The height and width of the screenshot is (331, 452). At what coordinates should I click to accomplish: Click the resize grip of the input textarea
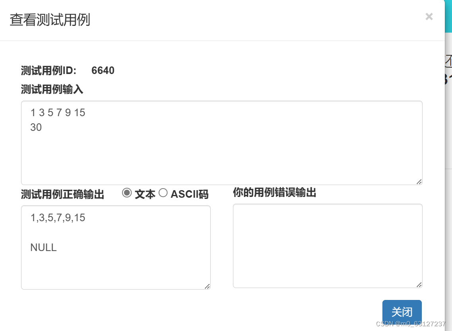419,182
